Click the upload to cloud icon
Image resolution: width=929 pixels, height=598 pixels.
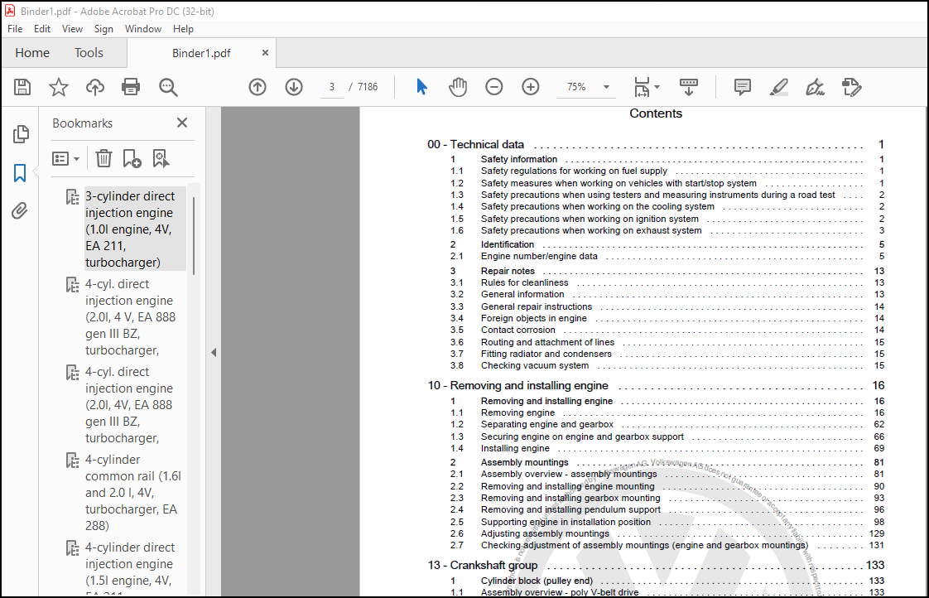(94, 87)
